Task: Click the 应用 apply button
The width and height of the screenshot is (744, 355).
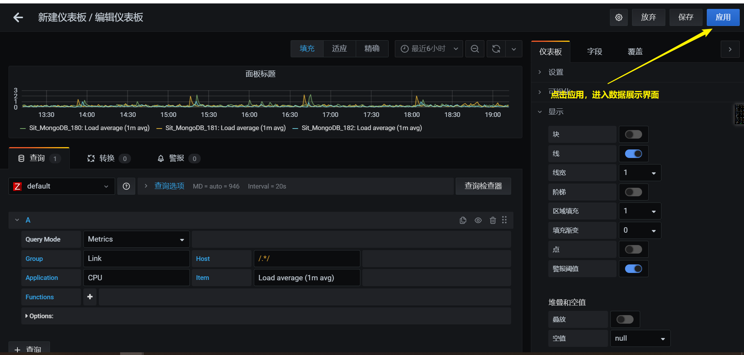Action: (x=723, y=17)
